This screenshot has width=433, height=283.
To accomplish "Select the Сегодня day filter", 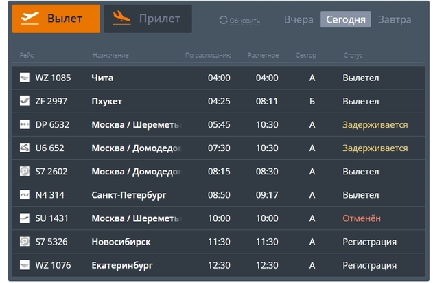I will (x=346, y=19).
